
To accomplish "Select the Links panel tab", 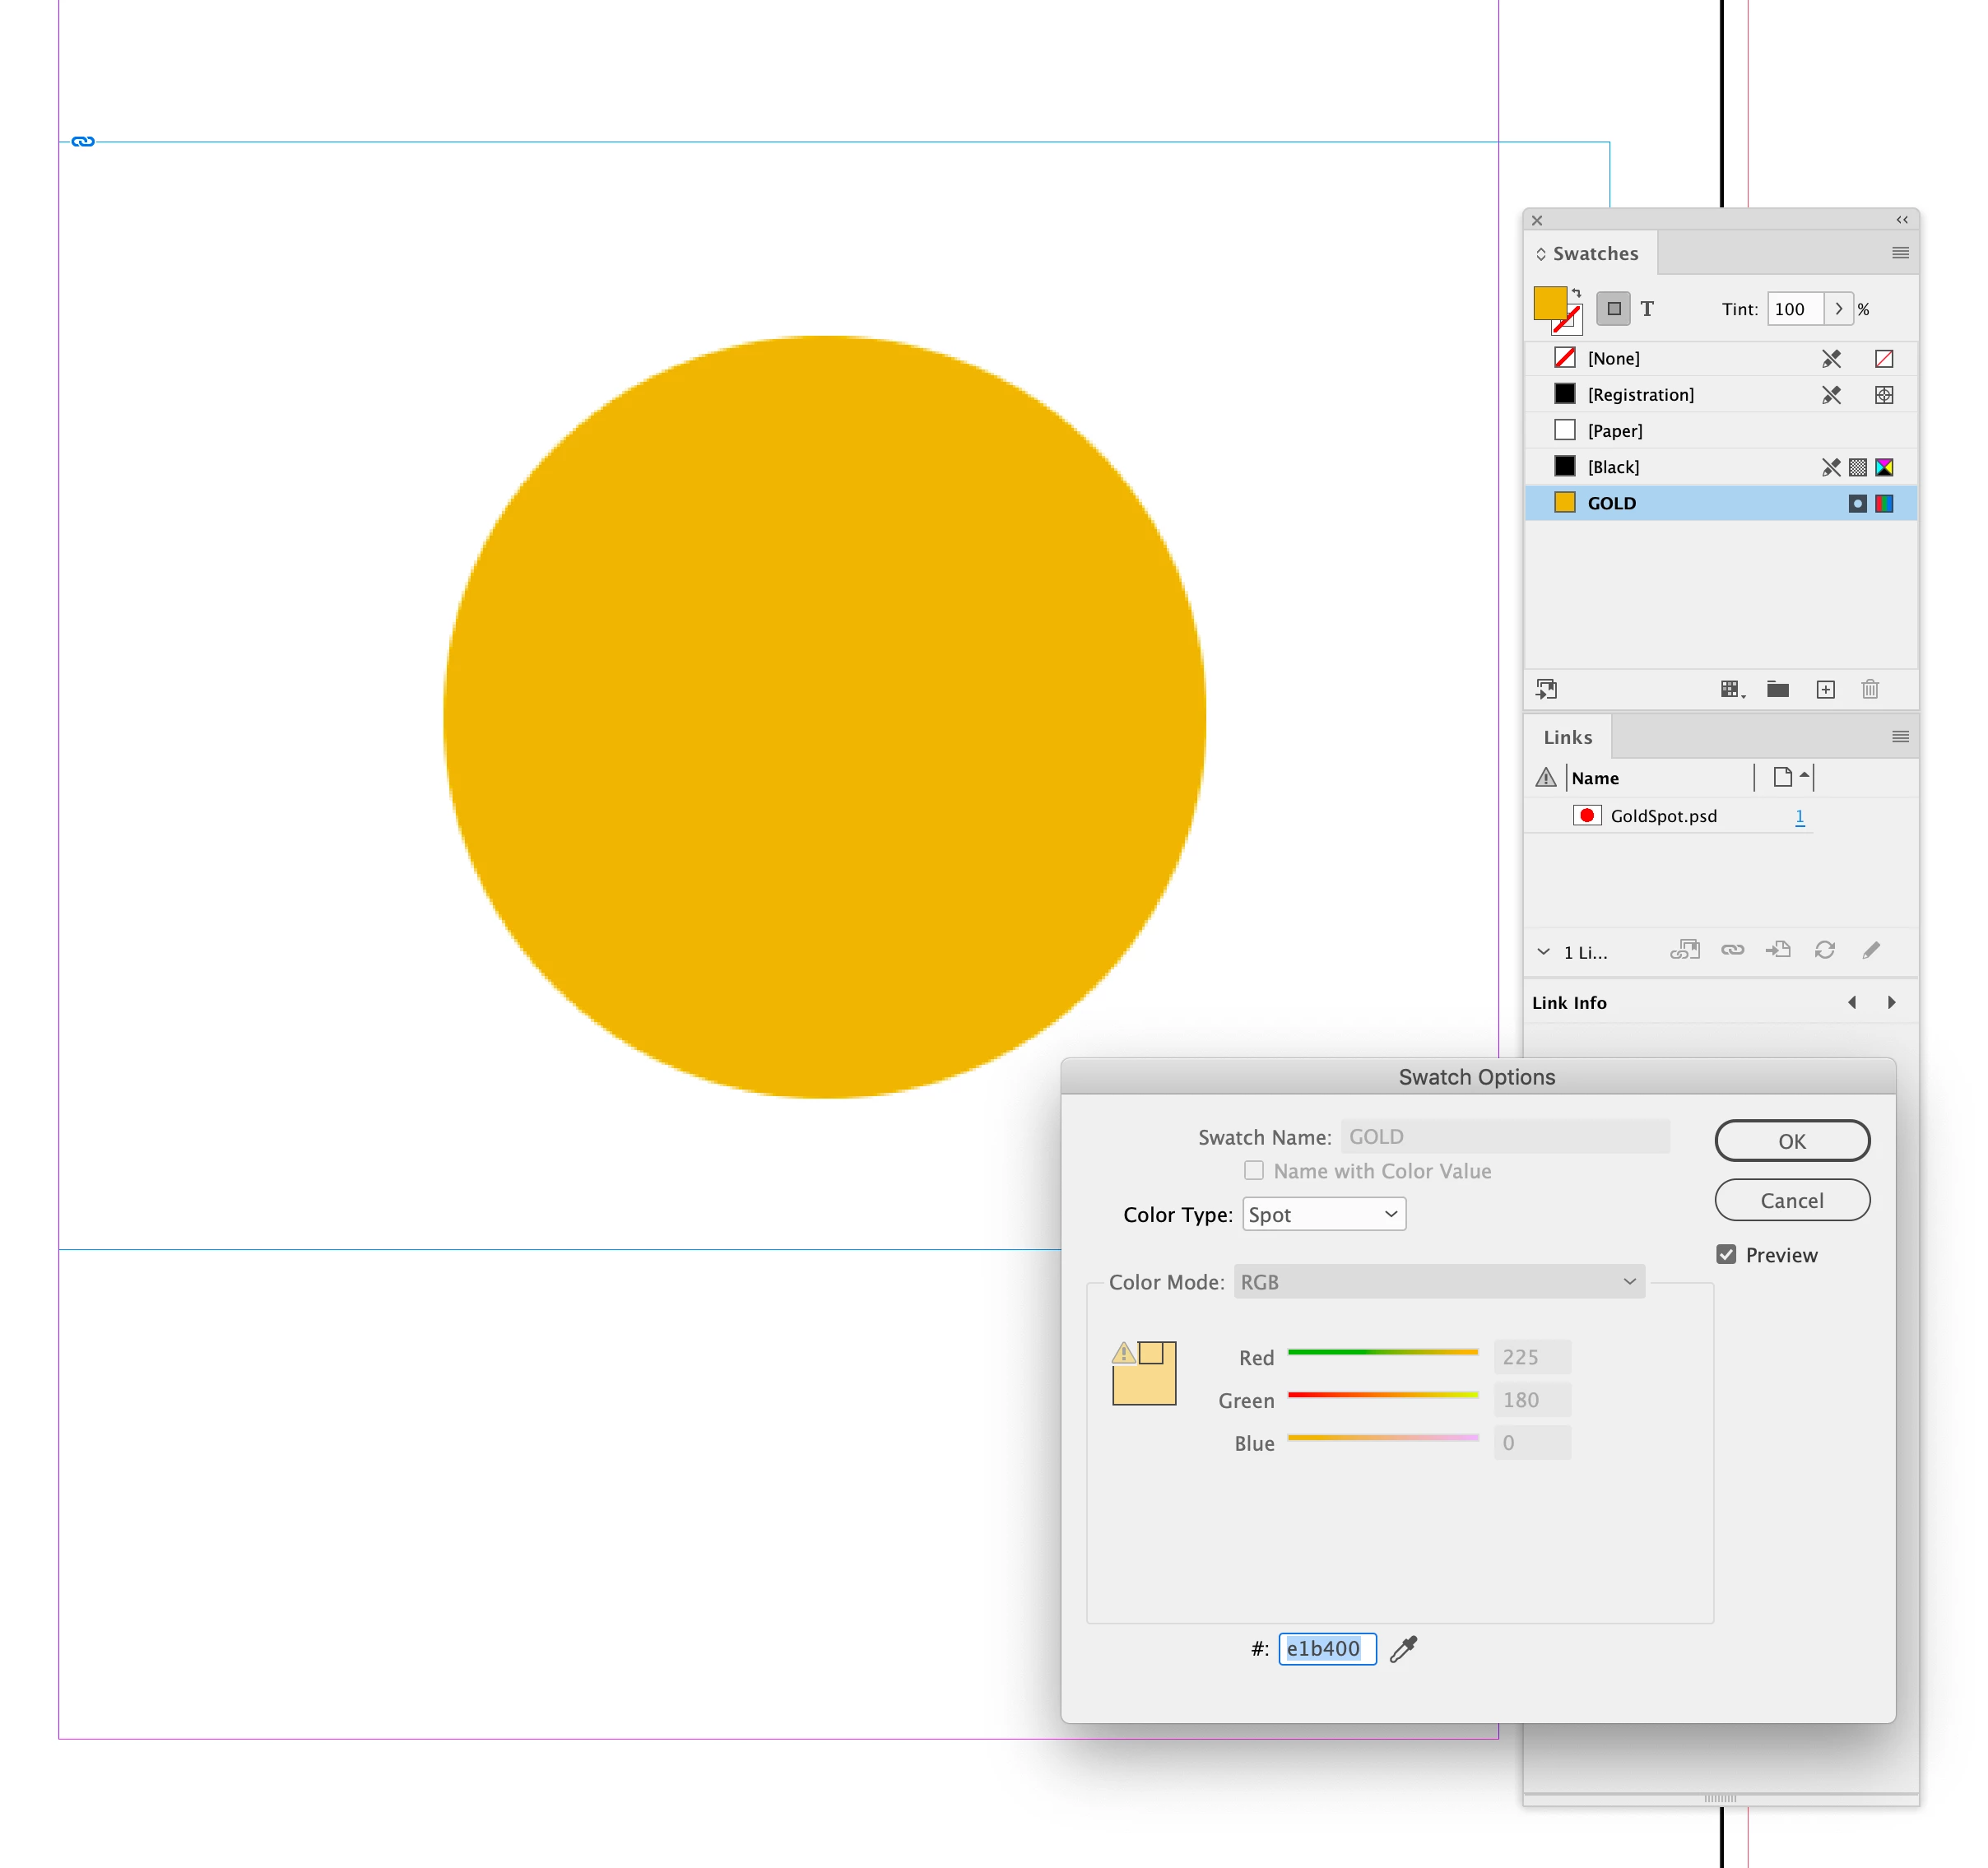I will [x=1567, y=738].
